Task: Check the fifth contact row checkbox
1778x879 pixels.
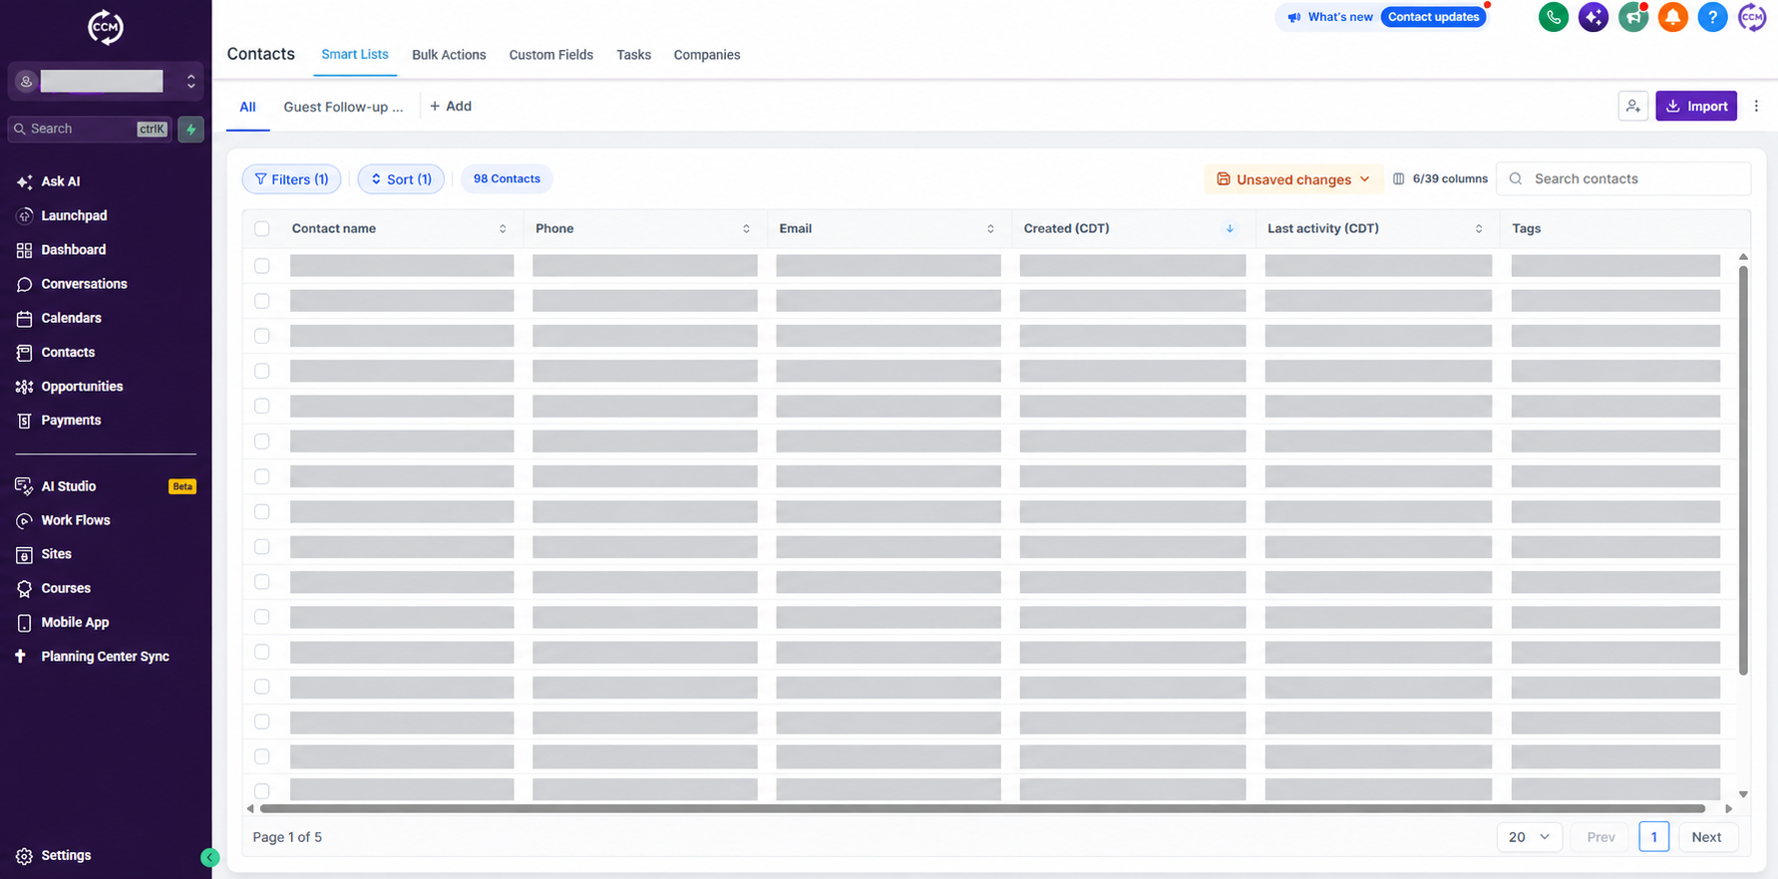Action: tap(262, 406)
